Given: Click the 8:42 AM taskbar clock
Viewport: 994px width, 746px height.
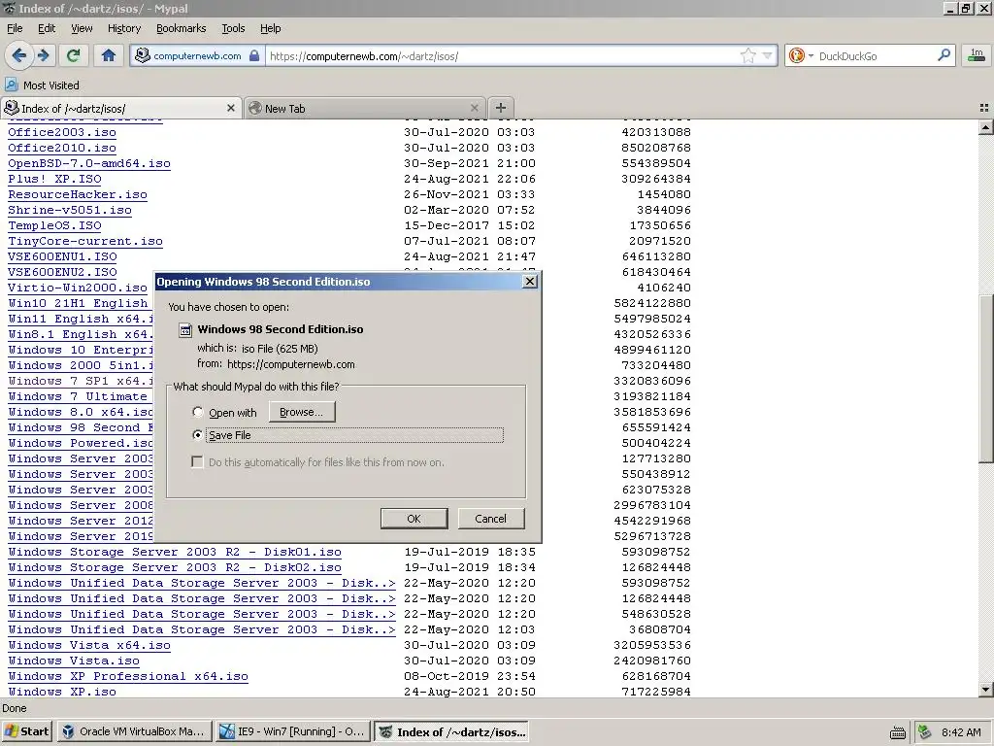Looking at the screenshot, I should 961,732.
